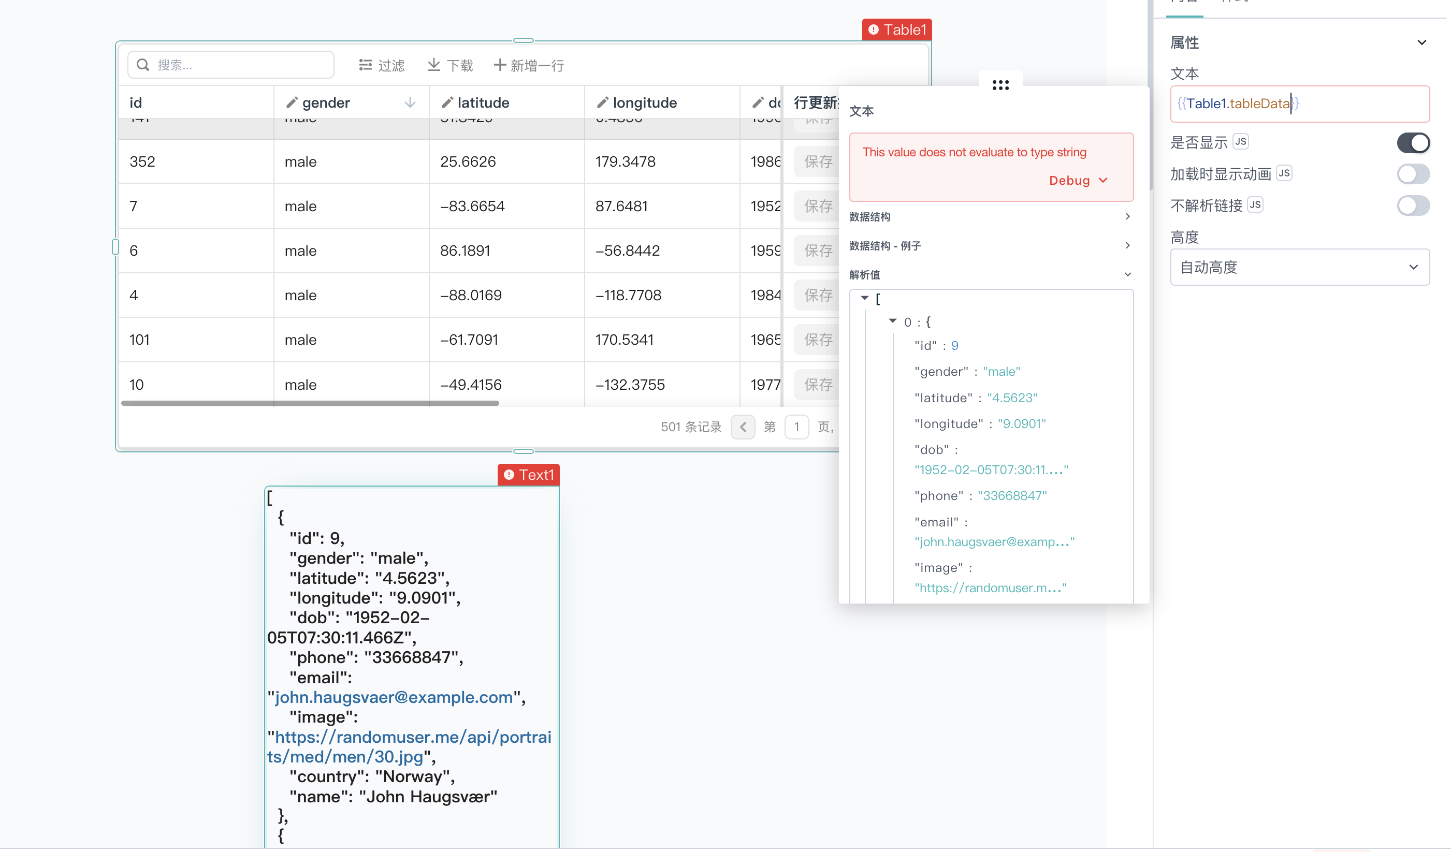Viewport: 1451px width, 852px height.
Task: Click the drag handle dots on popup
Action: click(x=1000, y=85)
